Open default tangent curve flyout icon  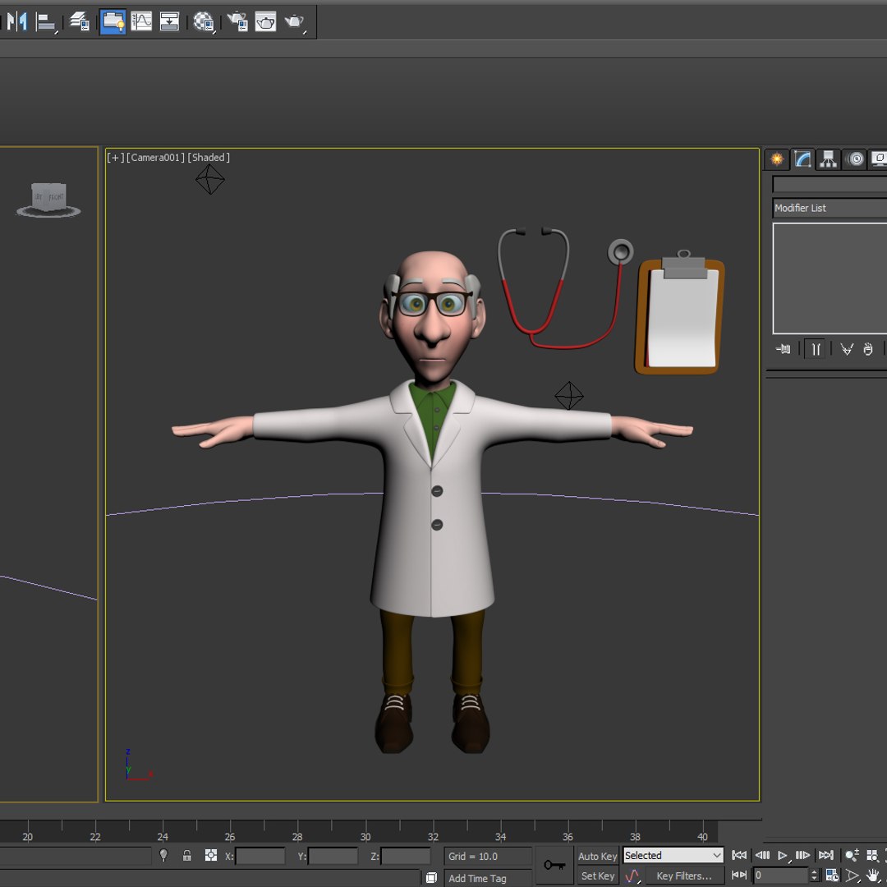[632, 876]
